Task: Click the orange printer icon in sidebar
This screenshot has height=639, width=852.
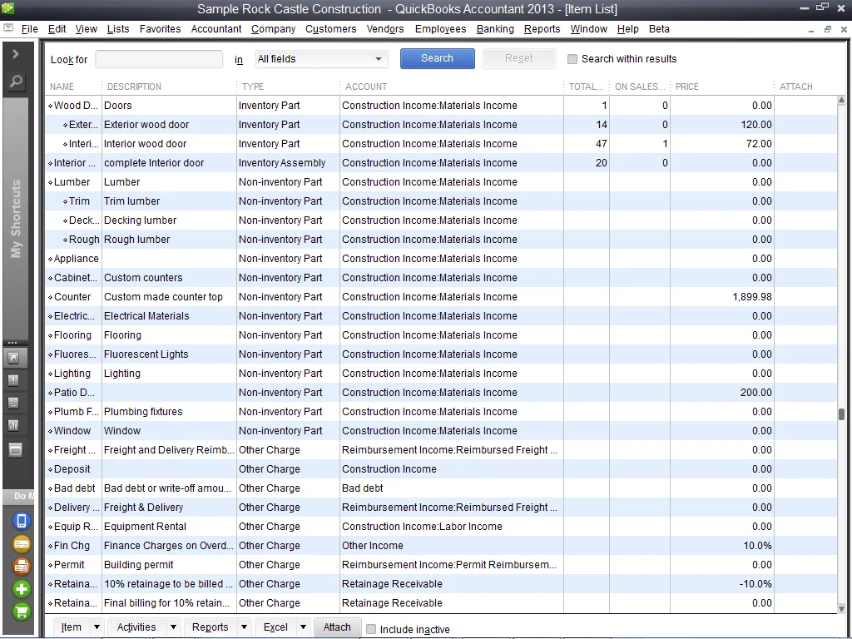Action: (x=22, y=567)
